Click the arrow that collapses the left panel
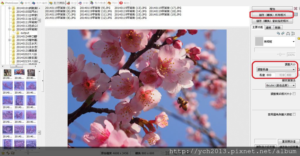Viewport: 300px width, 156px height. [x=43, y=81]
